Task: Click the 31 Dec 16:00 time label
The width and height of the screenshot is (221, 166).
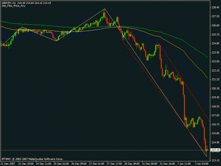Action: tap(167, 164)
